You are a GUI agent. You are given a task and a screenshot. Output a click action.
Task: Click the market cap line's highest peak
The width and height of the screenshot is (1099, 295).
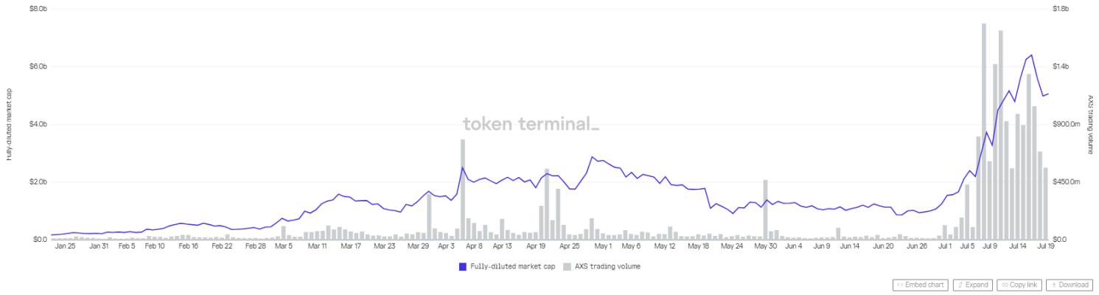[x=1031, y=55]
